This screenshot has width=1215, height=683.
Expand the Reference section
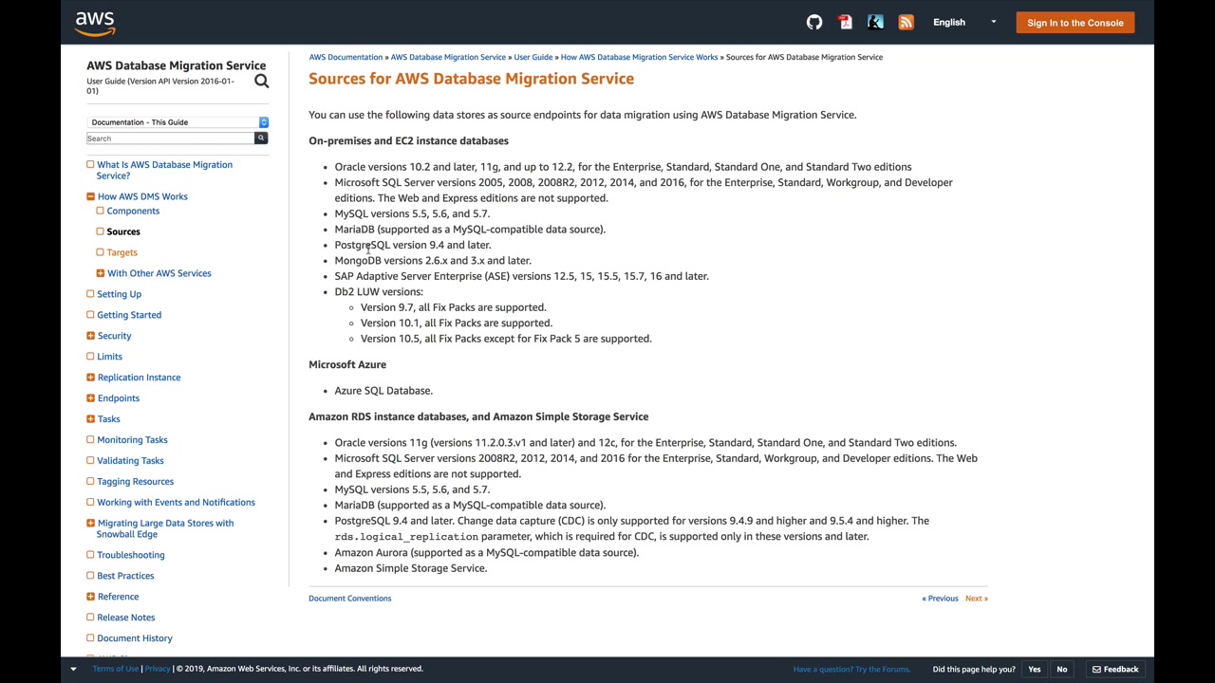point(90,597)
